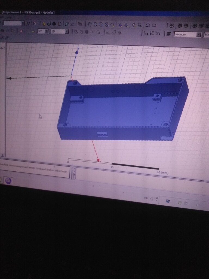Click the Zoom In magnifier with blue lens

tap(120, 25)
